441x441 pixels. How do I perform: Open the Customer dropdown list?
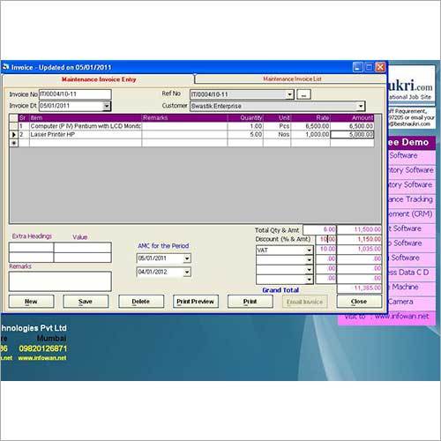tap(361, 106)
